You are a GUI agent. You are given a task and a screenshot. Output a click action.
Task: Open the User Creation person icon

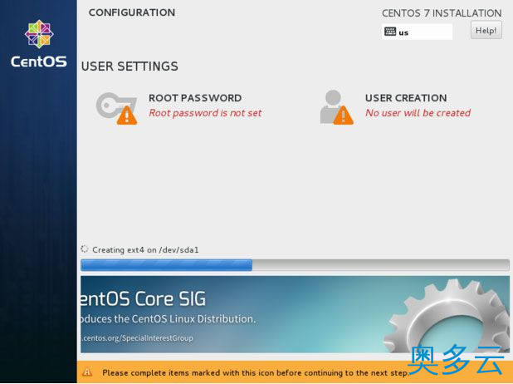click(x=337, y=107)
